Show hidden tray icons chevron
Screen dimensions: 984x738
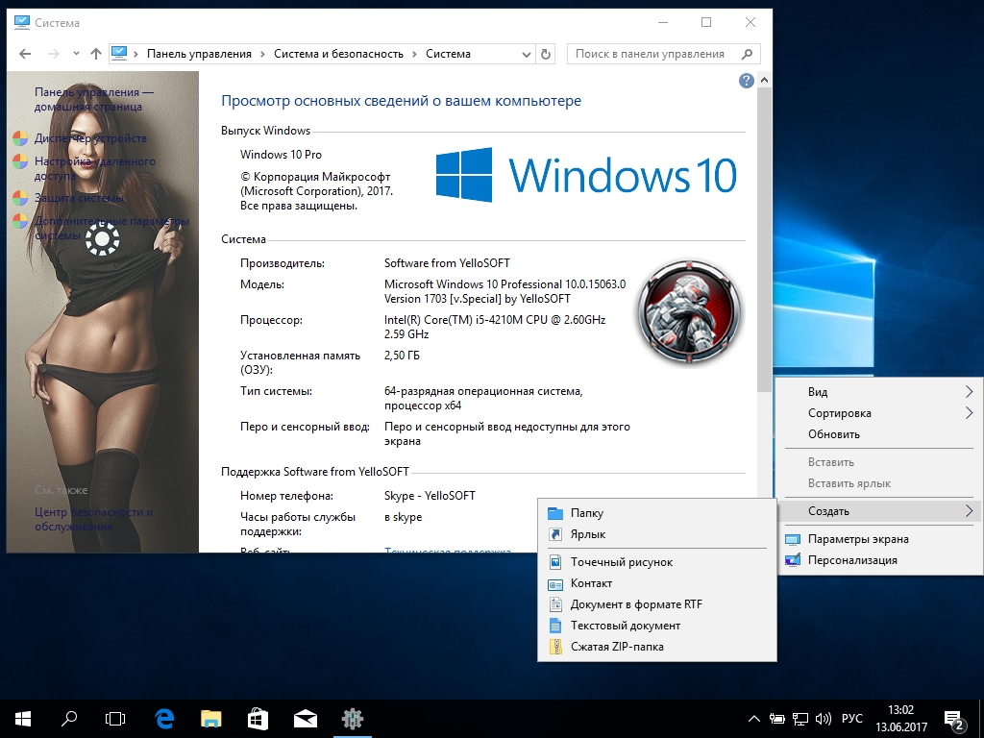point(754,719)
